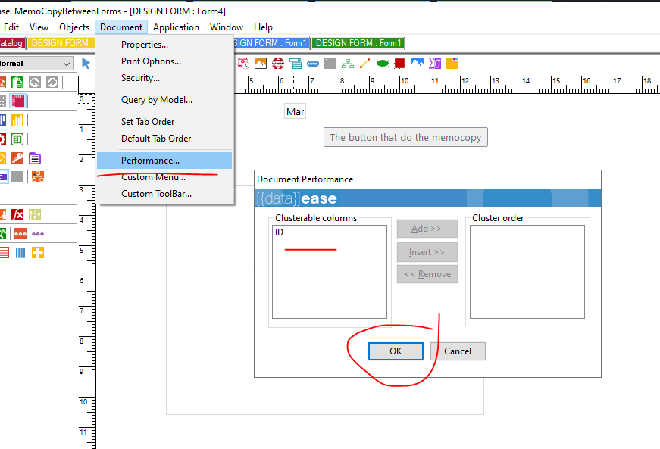Screen dimensions: 660x449
Task: Click Cancel in Document Performance dialog
Action: coord(458,351)
